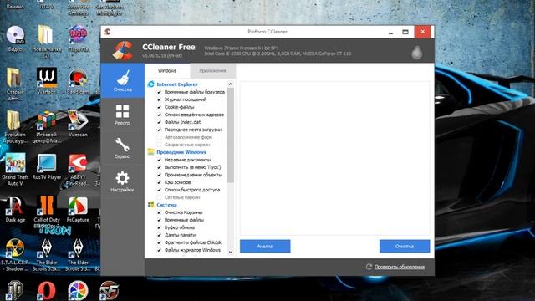Uncheck Дампы памяти checkbox
The image size is (535, 301).
tap(160, 235)
